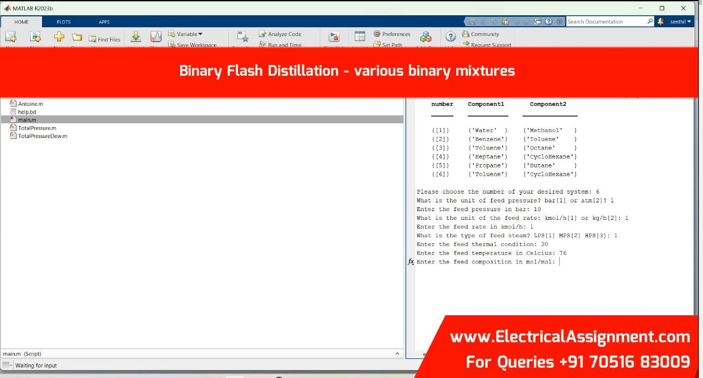Click Analyze Code

280,34
